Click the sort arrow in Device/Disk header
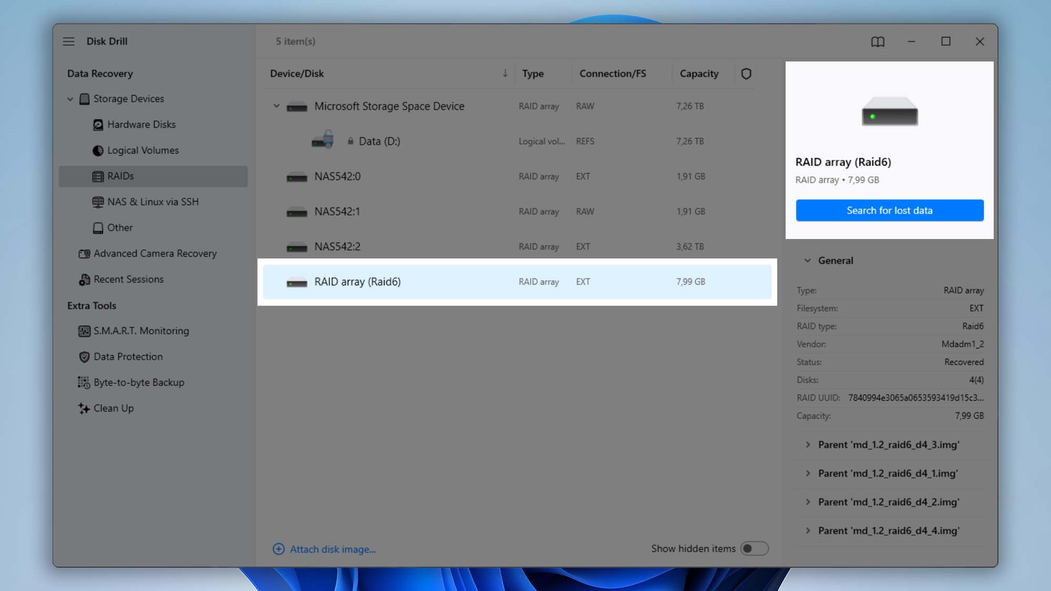 tap(505, 73)
